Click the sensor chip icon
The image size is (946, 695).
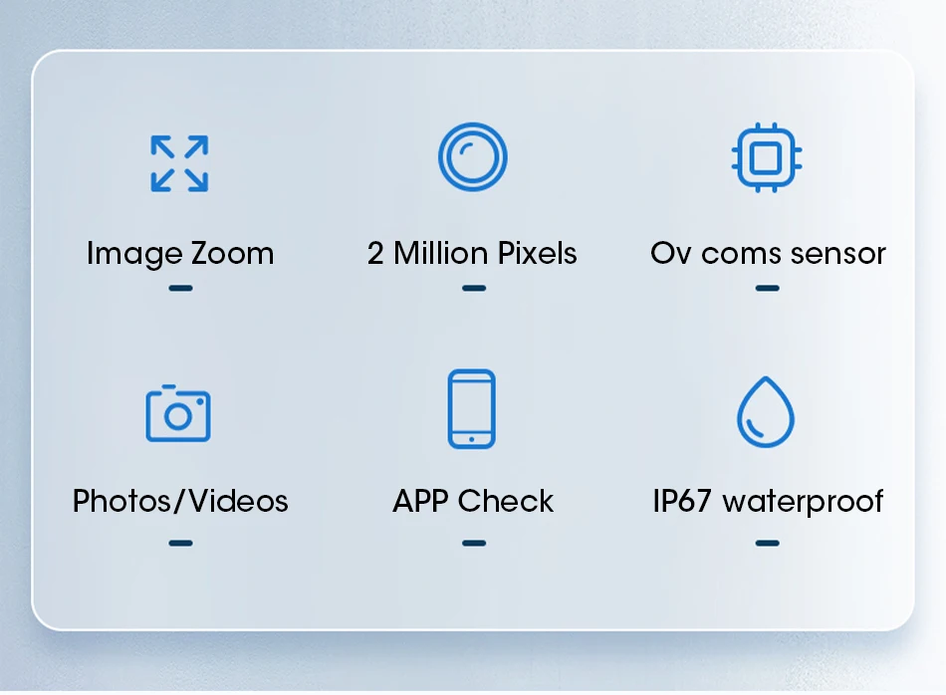(766, 157)
